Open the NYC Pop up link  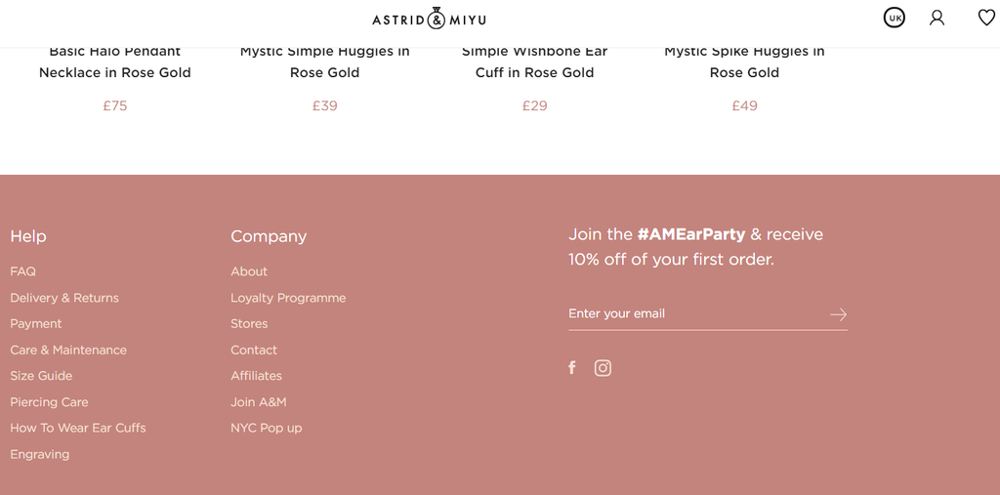click(266, 428)
